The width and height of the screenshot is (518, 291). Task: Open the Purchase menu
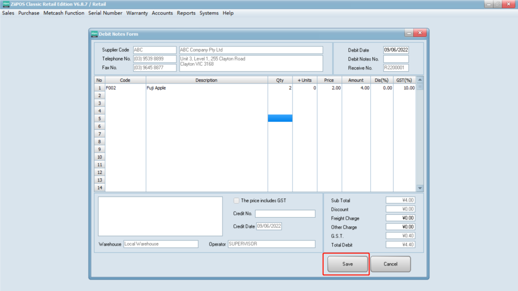pos(29,13)
